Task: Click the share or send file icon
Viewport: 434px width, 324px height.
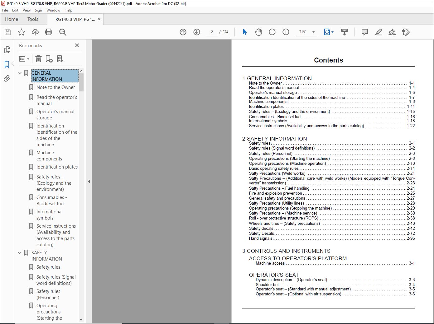Action: 406,32
